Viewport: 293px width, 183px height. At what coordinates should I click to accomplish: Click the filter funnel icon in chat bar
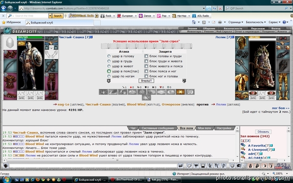196,165
